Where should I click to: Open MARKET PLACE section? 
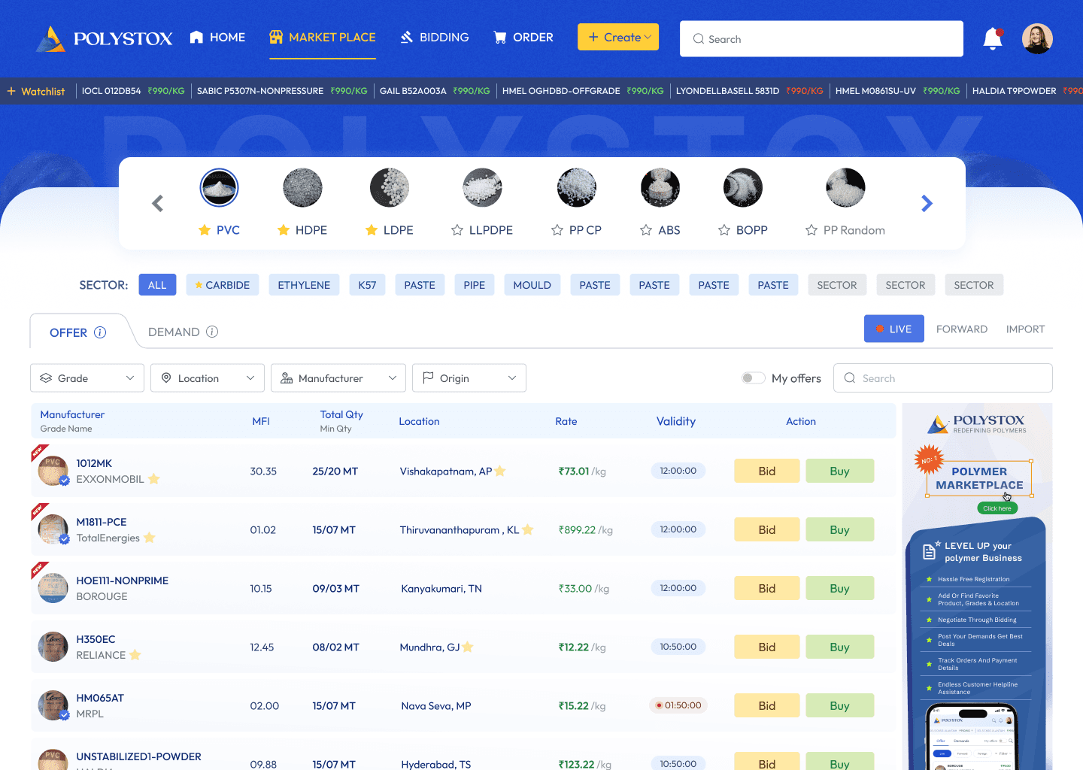click(x=323, y=38)
